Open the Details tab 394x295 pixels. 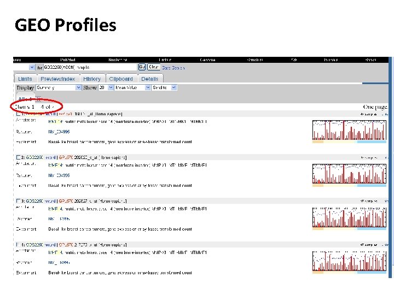pos(150,79)
